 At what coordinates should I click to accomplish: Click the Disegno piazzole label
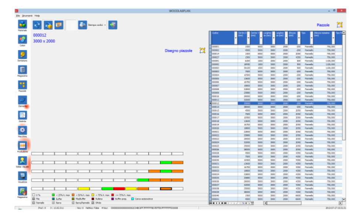point(178,50)
